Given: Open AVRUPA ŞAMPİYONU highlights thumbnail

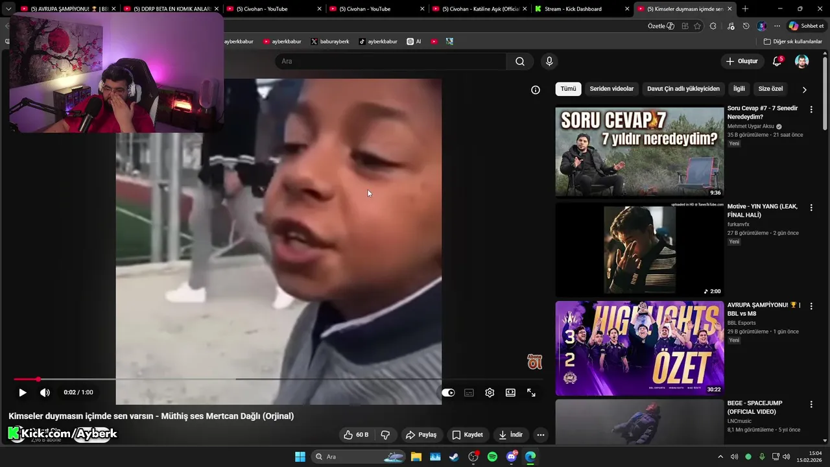Looking at the screenshot, I should (639, 348).
